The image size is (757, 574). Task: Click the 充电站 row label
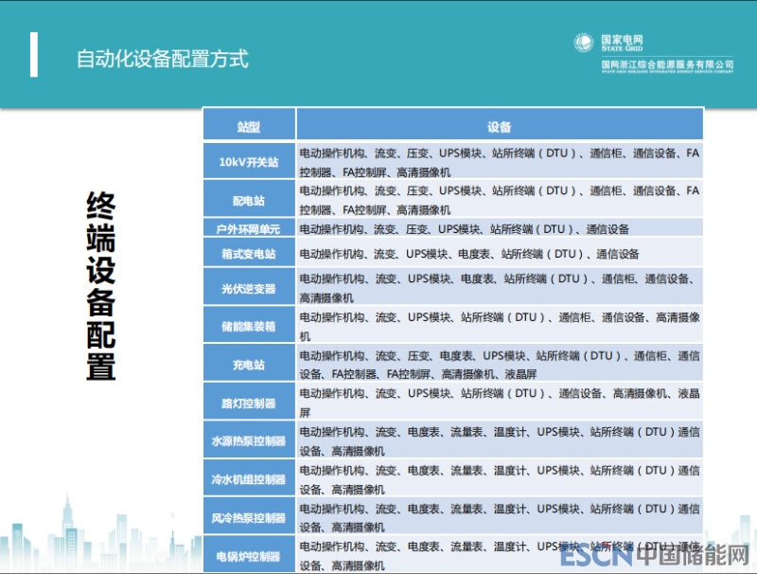[x=249, y=365]
